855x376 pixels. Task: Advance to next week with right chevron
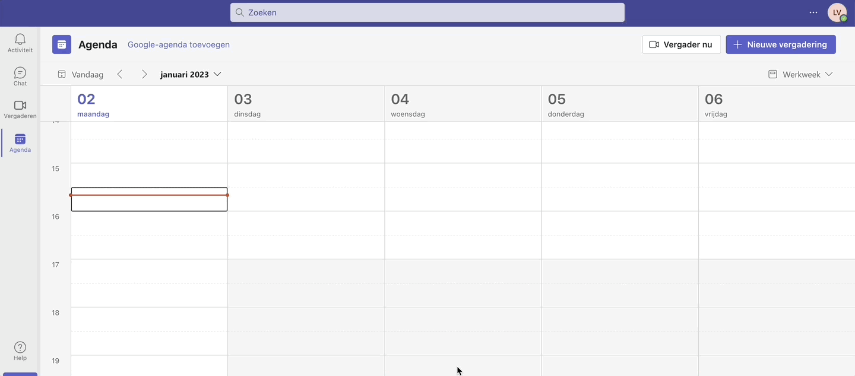point(144,74)
